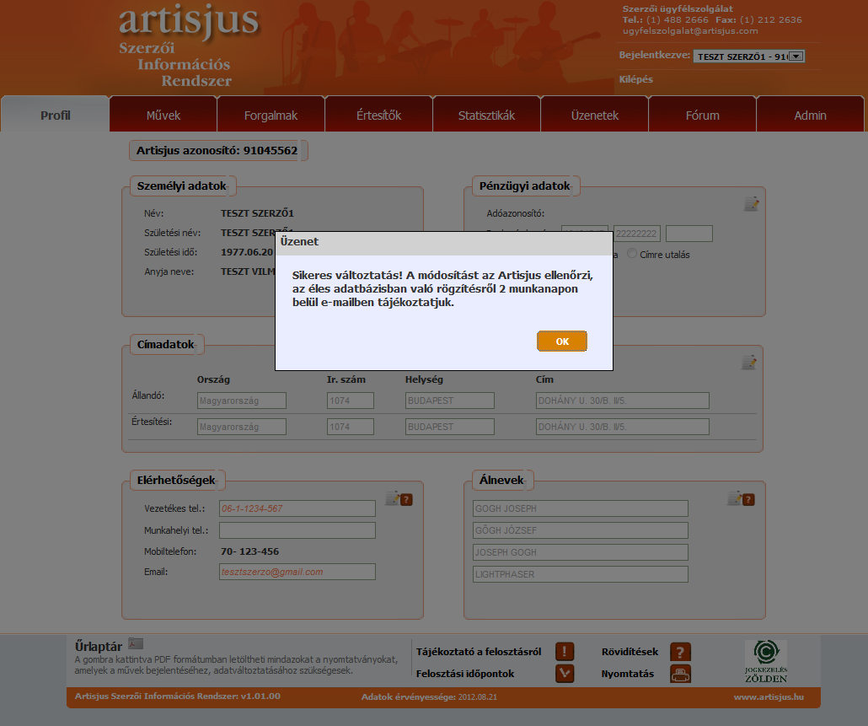Click the Állandó postal code field

351,401
